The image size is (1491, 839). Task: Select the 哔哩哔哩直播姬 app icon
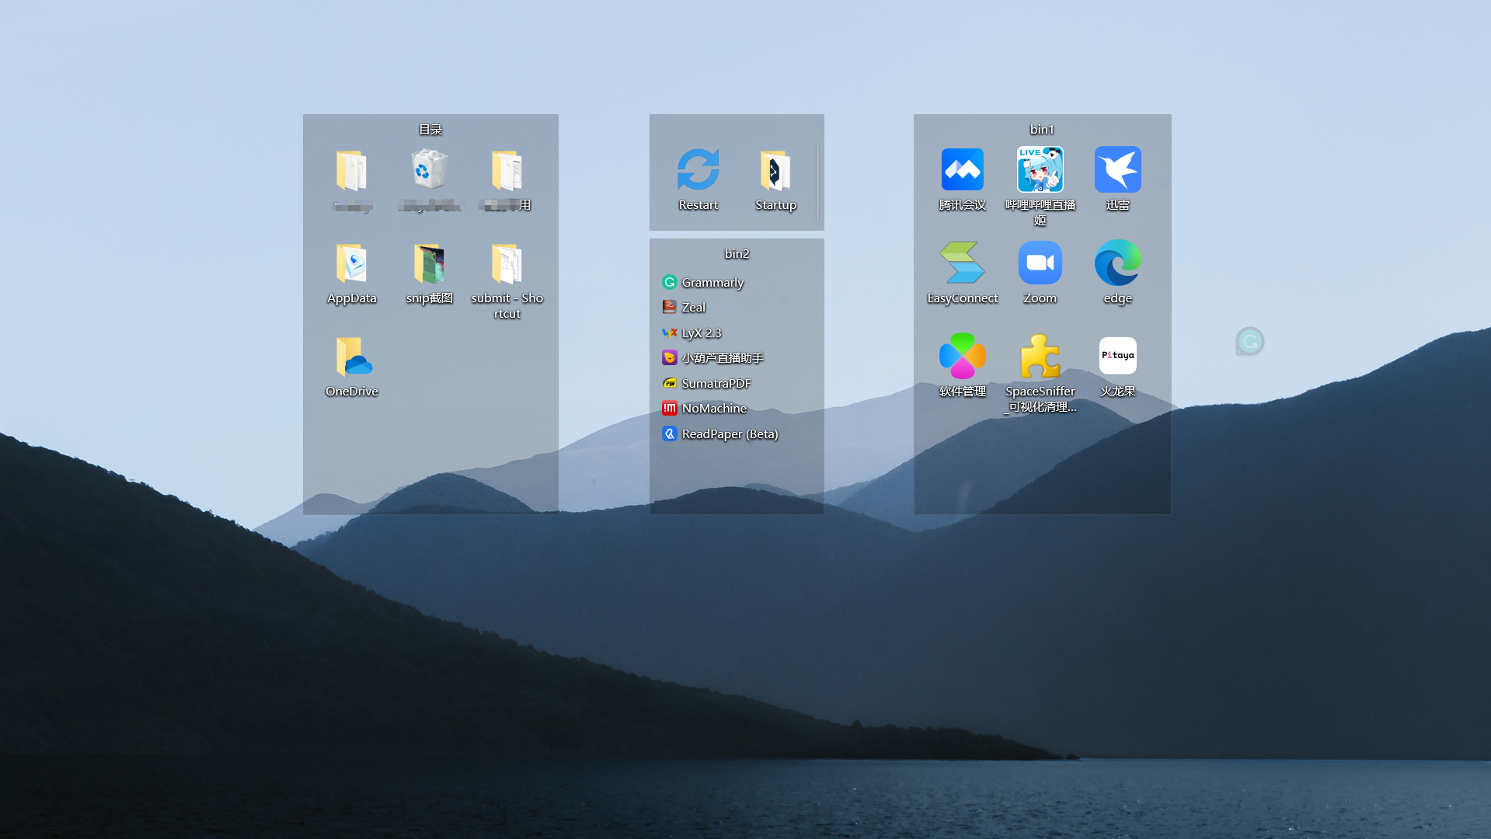pos(1040,169)
